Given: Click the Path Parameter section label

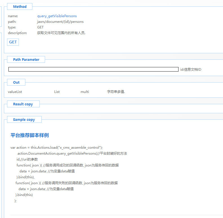Looking at the screenshot, I should coord(26,59).
